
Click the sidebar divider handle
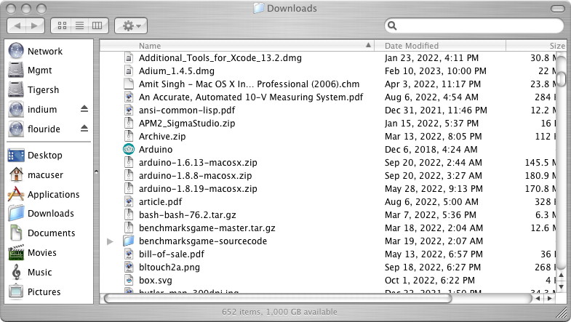[96, 172]
